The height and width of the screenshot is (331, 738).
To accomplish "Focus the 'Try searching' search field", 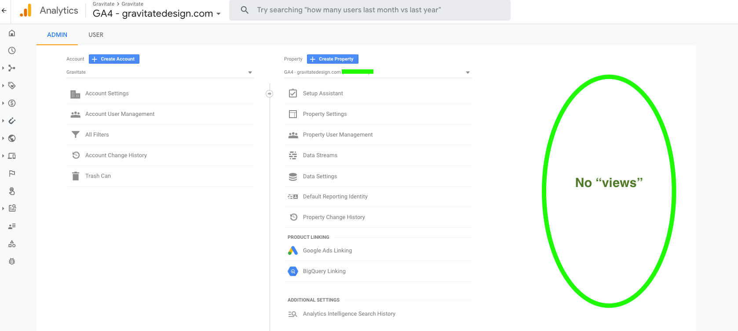I will [369, 10].
